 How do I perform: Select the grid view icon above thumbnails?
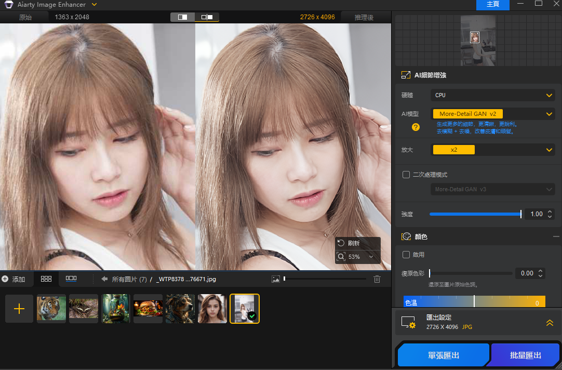click(46, 279)
